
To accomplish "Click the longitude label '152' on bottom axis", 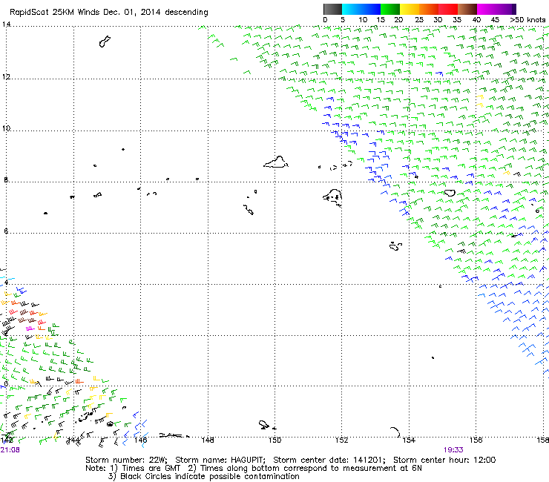I will click(x=341, y=440).
